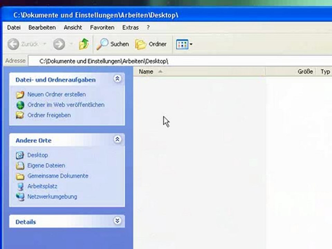This screenshot has height=249, width=332.
Task: Open the Favoriten menu
Action: pyautogui.click(x=102, y=28)
